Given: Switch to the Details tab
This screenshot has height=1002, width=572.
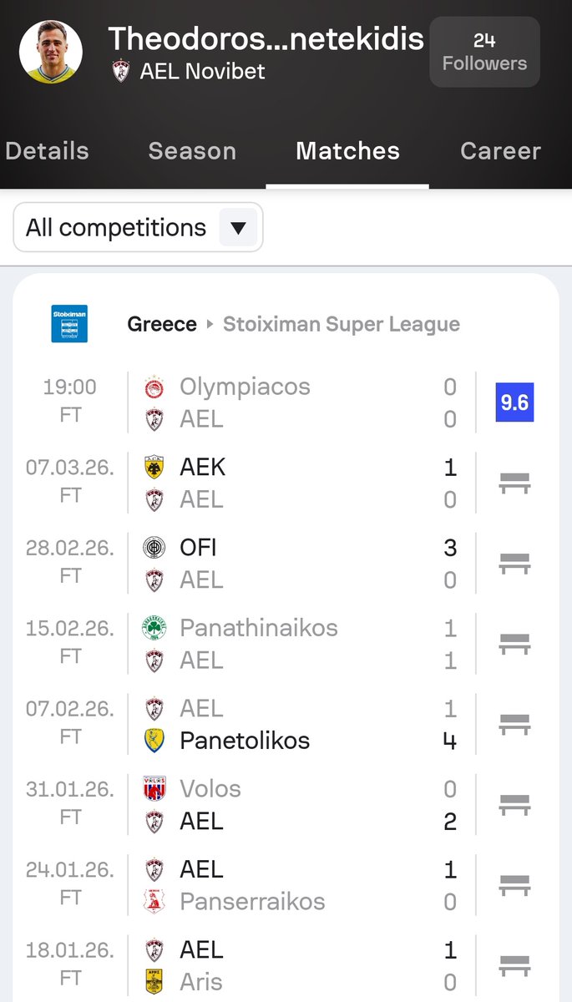Looking at the screenshot, I should click(47, 151).
